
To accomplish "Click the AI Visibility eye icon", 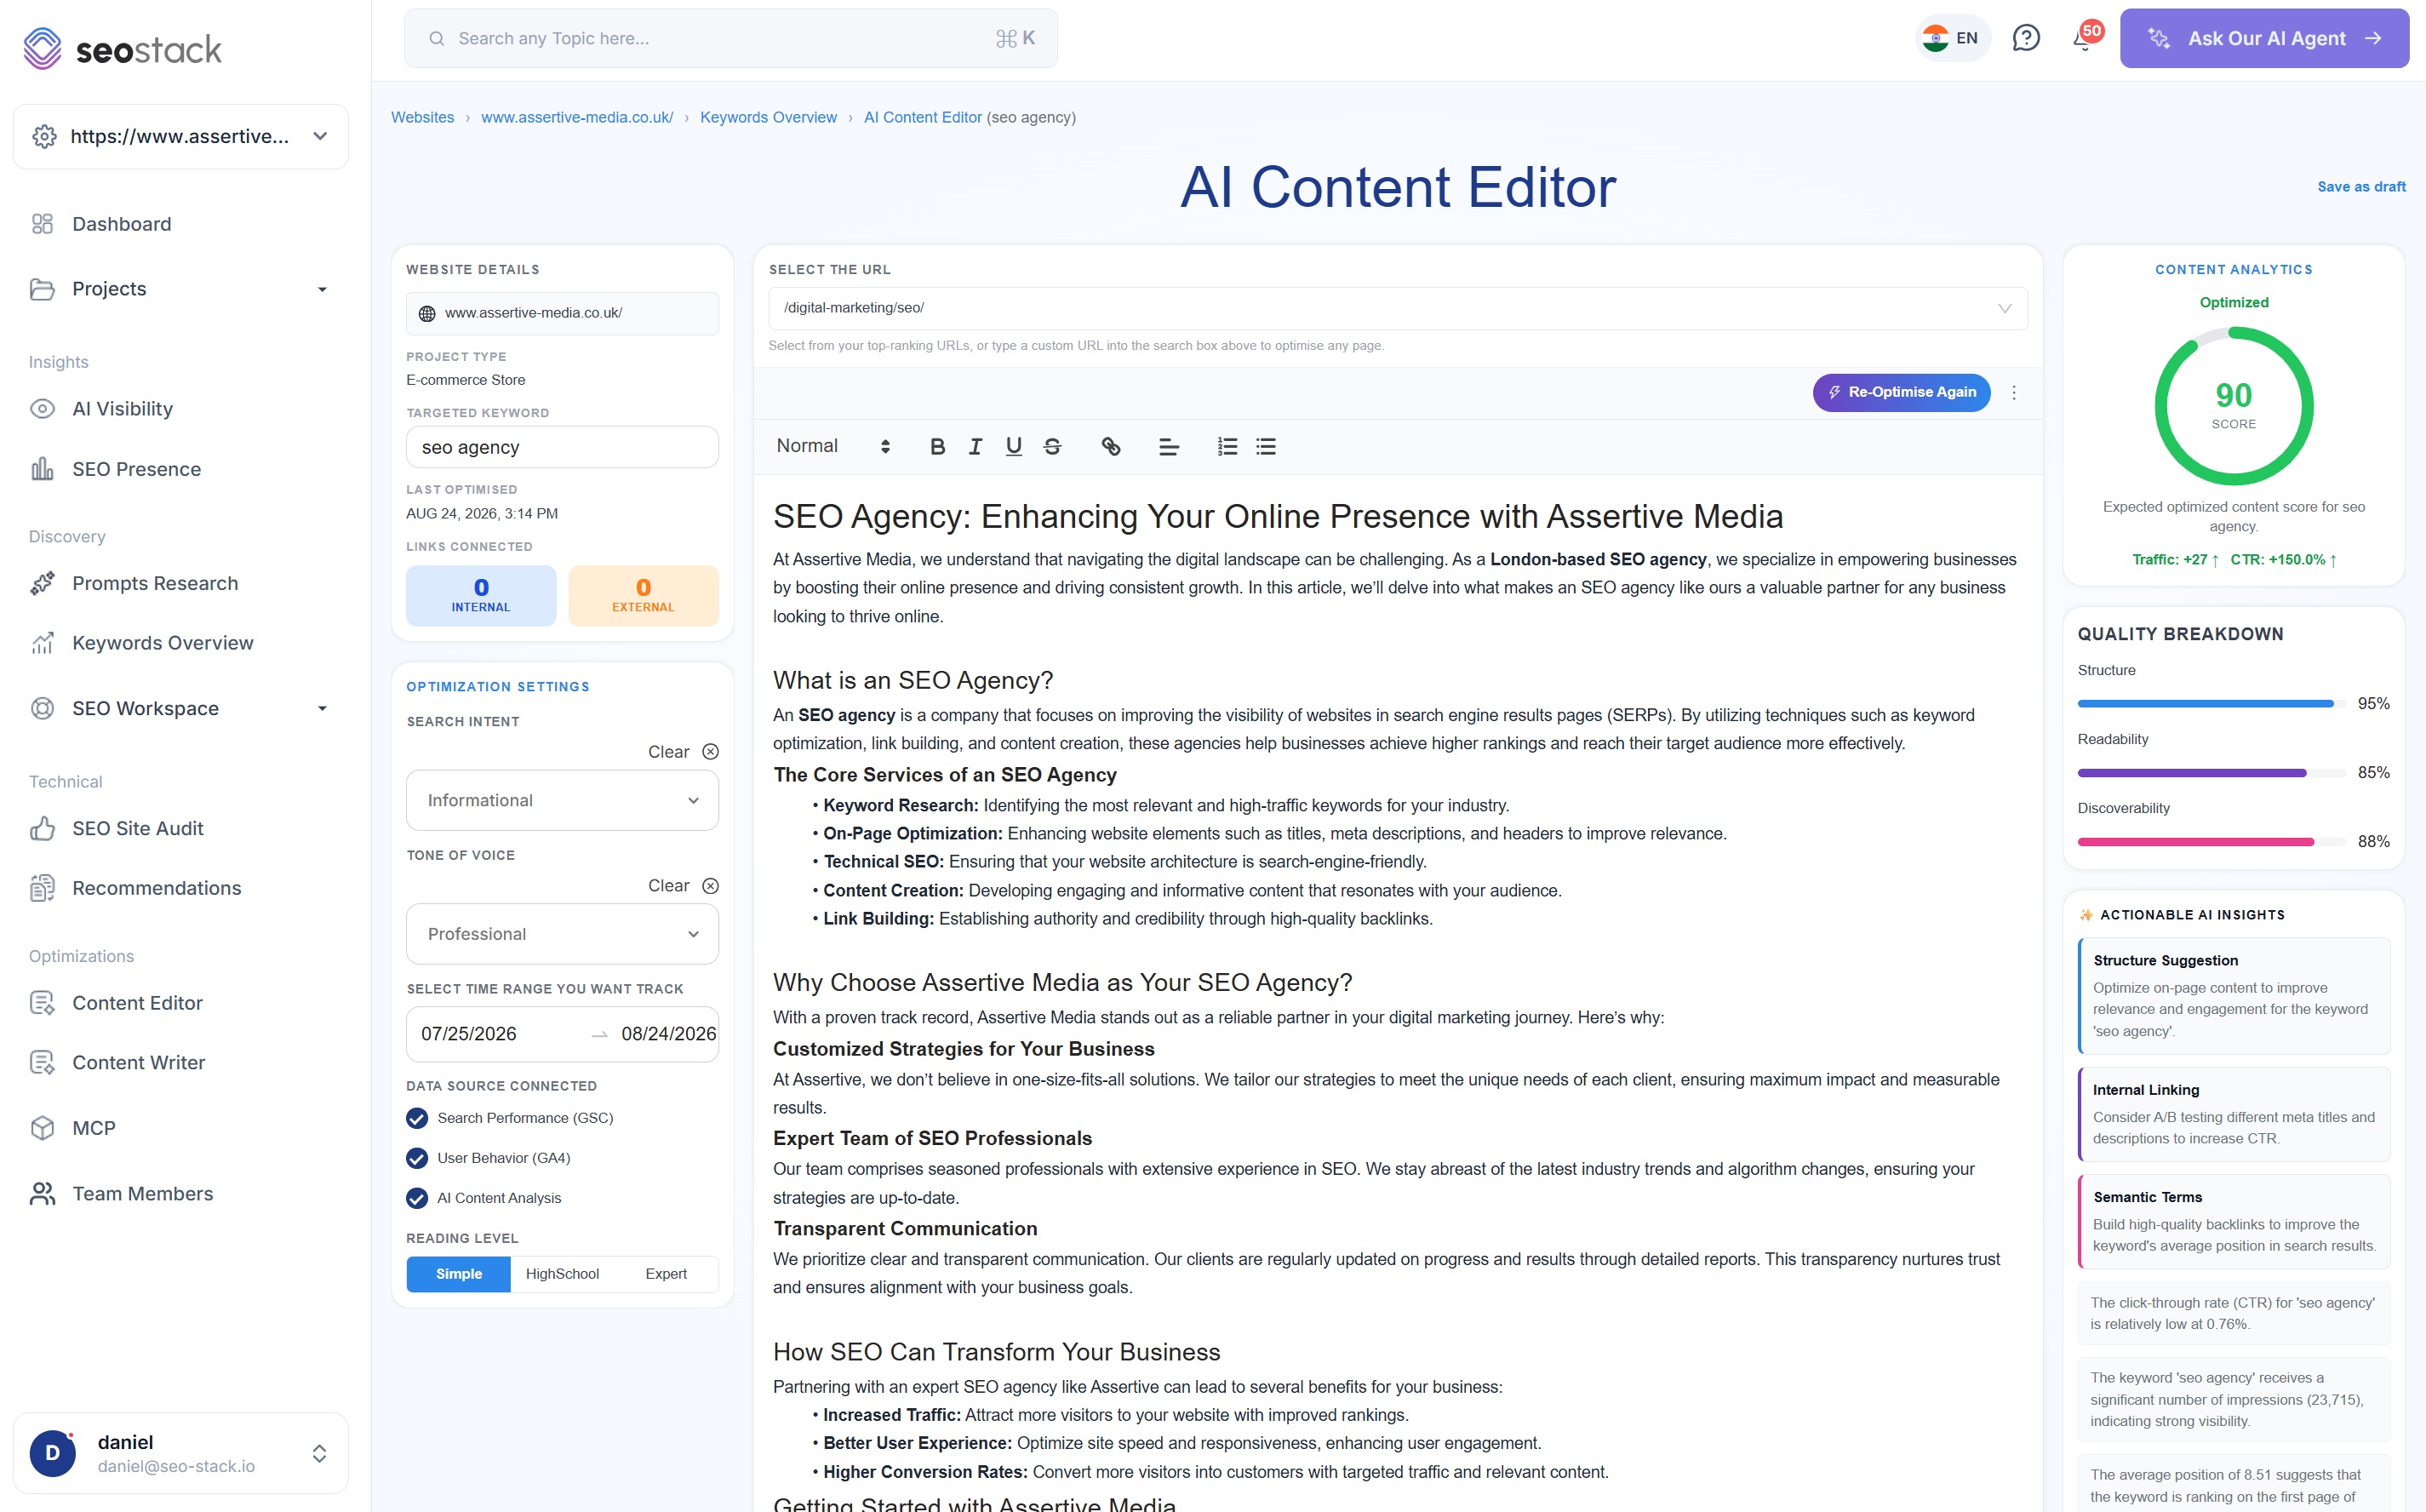I will point(42,408).
